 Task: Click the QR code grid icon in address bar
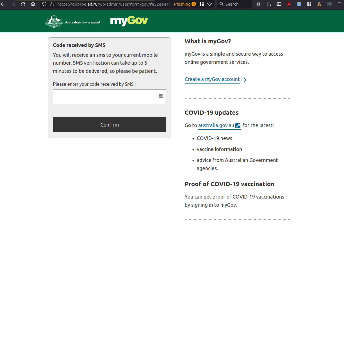(202, 4)
